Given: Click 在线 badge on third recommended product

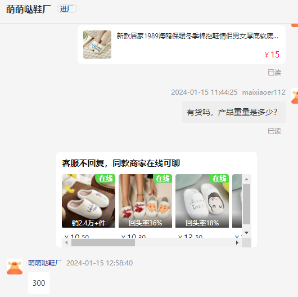Looking at the screenshot, I should tap(219, 178).
